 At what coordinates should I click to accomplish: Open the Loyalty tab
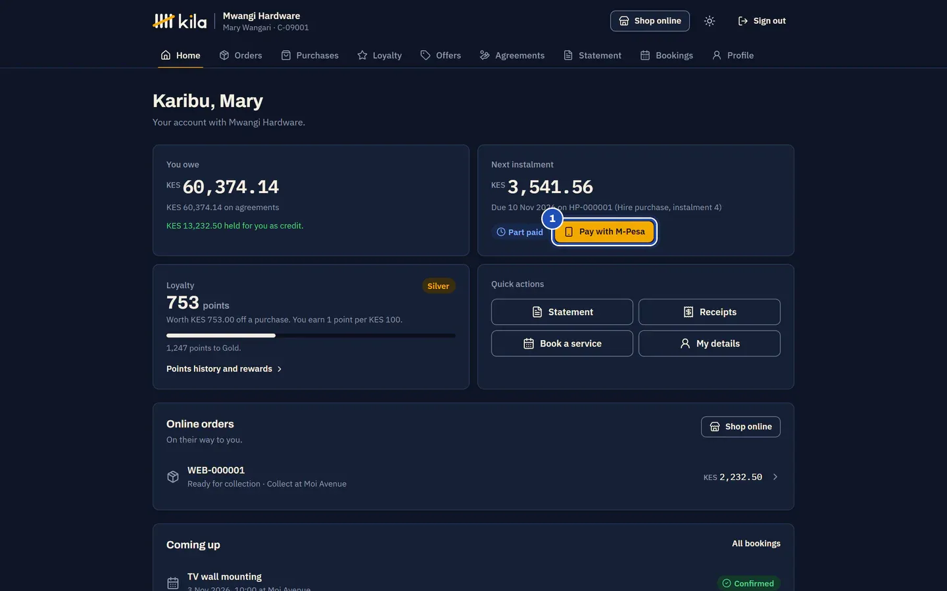tap(379, 55)
